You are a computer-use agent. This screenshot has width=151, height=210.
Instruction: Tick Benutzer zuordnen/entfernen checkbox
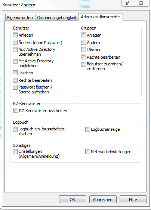83,64
